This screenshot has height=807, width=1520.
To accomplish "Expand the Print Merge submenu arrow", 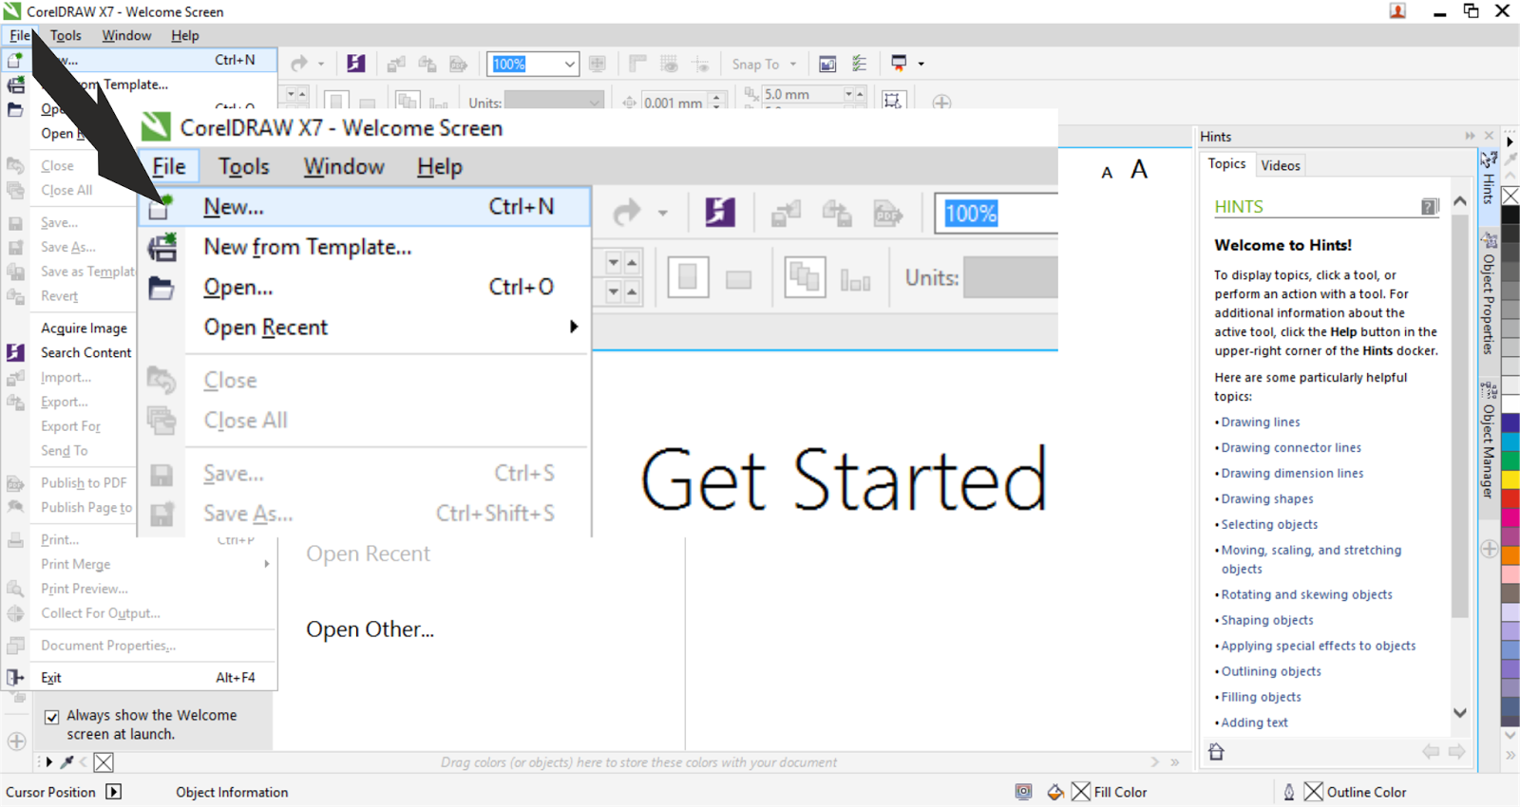I will (x=267, y=564).
